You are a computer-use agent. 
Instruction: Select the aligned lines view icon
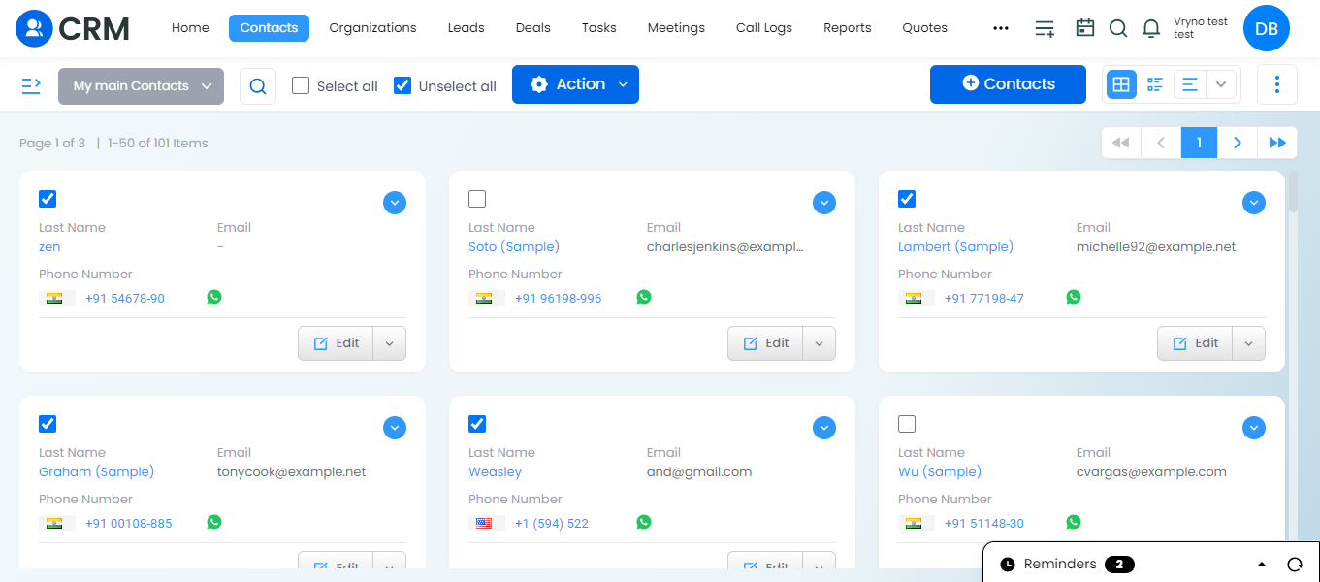1190,84
